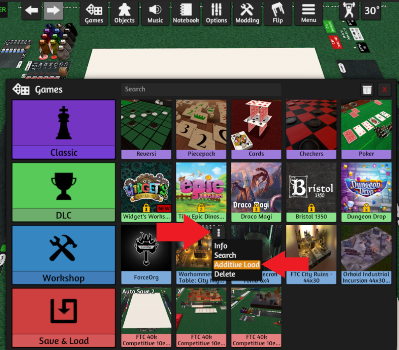Open the Games menu in top toolbar

click(x=94, y=13)
